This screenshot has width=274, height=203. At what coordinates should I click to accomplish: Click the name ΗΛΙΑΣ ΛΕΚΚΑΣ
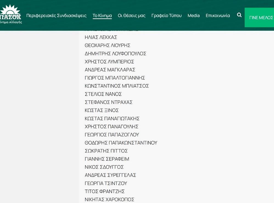[101, 37]
